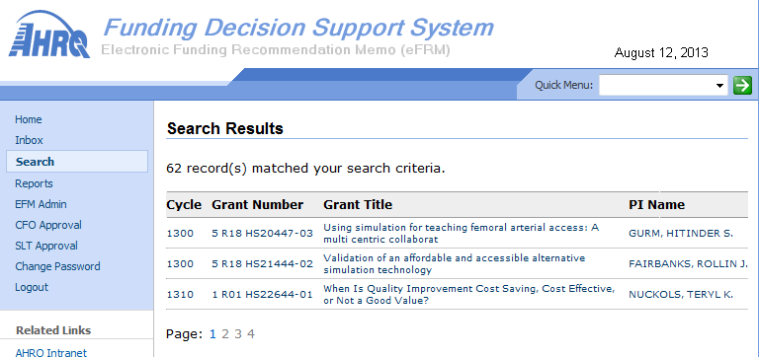Open the Quick Menu dropdown

pyautogui.click(x=663, y=86)
